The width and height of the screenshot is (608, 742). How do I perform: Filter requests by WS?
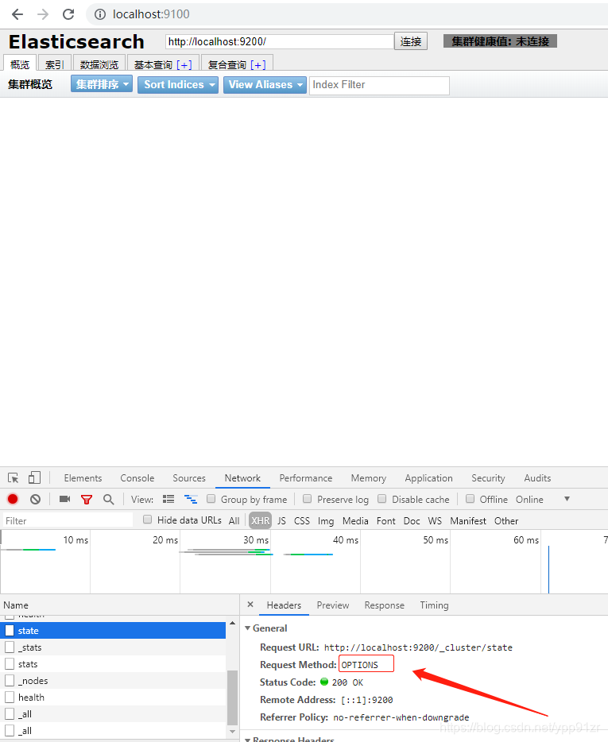pos(435,520)
